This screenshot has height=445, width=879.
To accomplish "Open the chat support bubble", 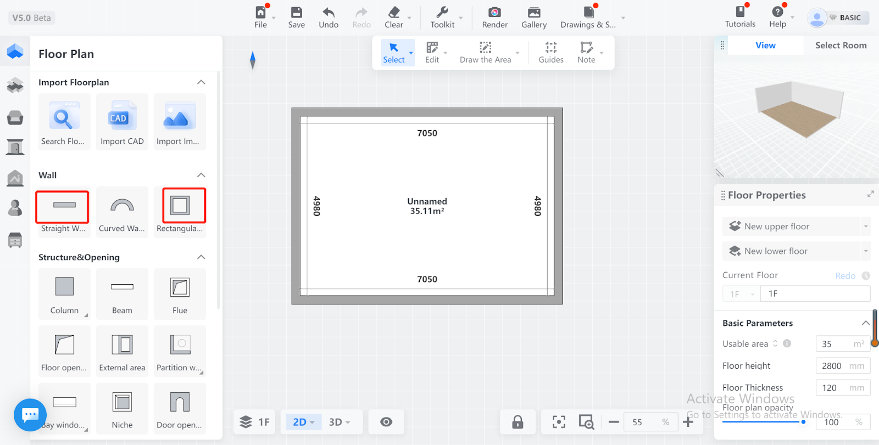I will tap(30, 415).
